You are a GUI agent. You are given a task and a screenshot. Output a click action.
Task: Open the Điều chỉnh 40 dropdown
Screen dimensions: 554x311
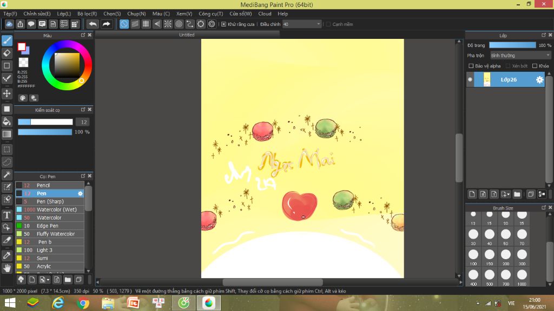[302, 24]
